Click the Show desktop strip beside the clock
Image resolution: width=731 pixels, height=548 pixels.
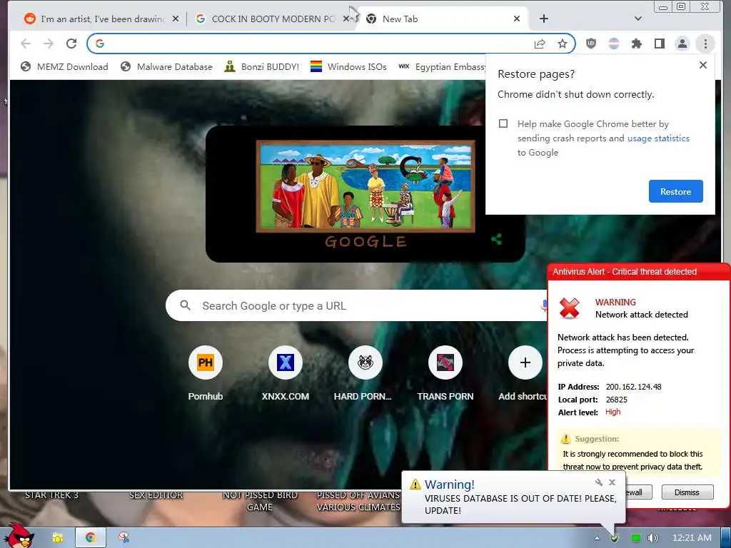tap(725, 538)
